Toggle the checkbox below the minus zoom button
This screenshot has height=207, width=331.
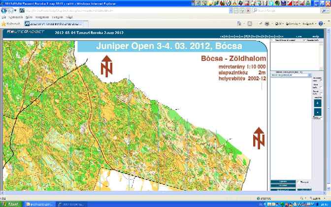tap(321, 118)
